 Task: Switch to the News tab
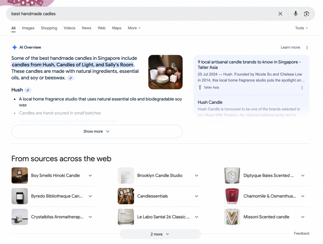(x=86, y=28)
